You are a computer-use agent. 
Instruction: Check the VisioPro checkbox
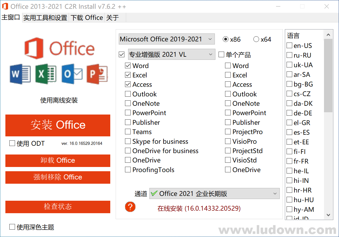228,141
